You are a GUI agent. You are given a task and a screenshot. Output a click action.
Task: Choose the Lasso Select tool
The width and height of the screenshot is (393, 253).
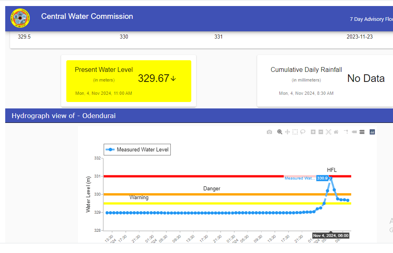(x=303, y=132)
